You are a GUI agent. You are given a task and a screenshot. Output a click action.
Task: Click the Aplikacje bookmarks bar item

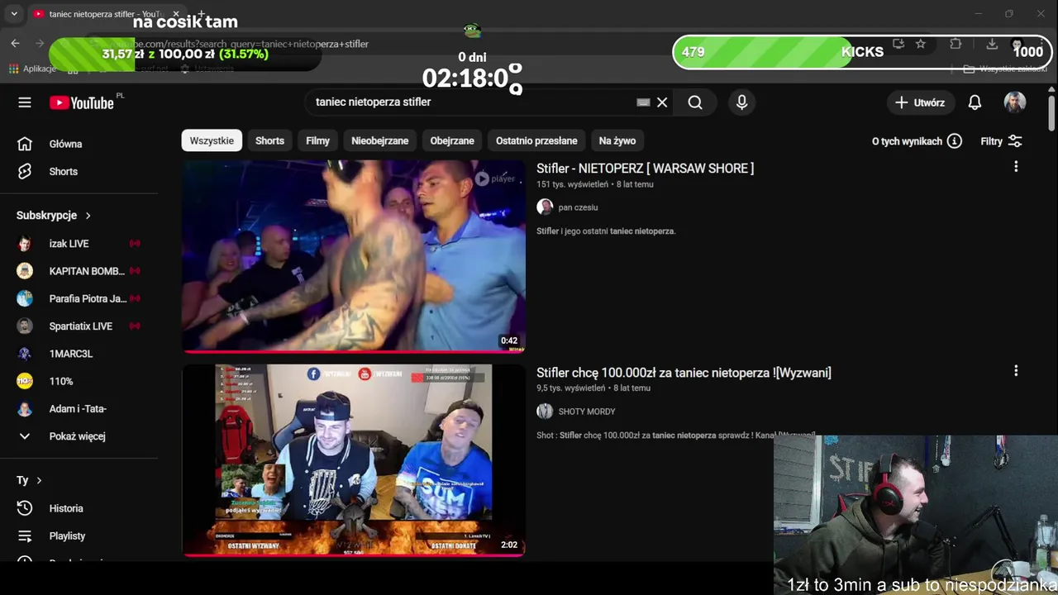tap(33, 69)
